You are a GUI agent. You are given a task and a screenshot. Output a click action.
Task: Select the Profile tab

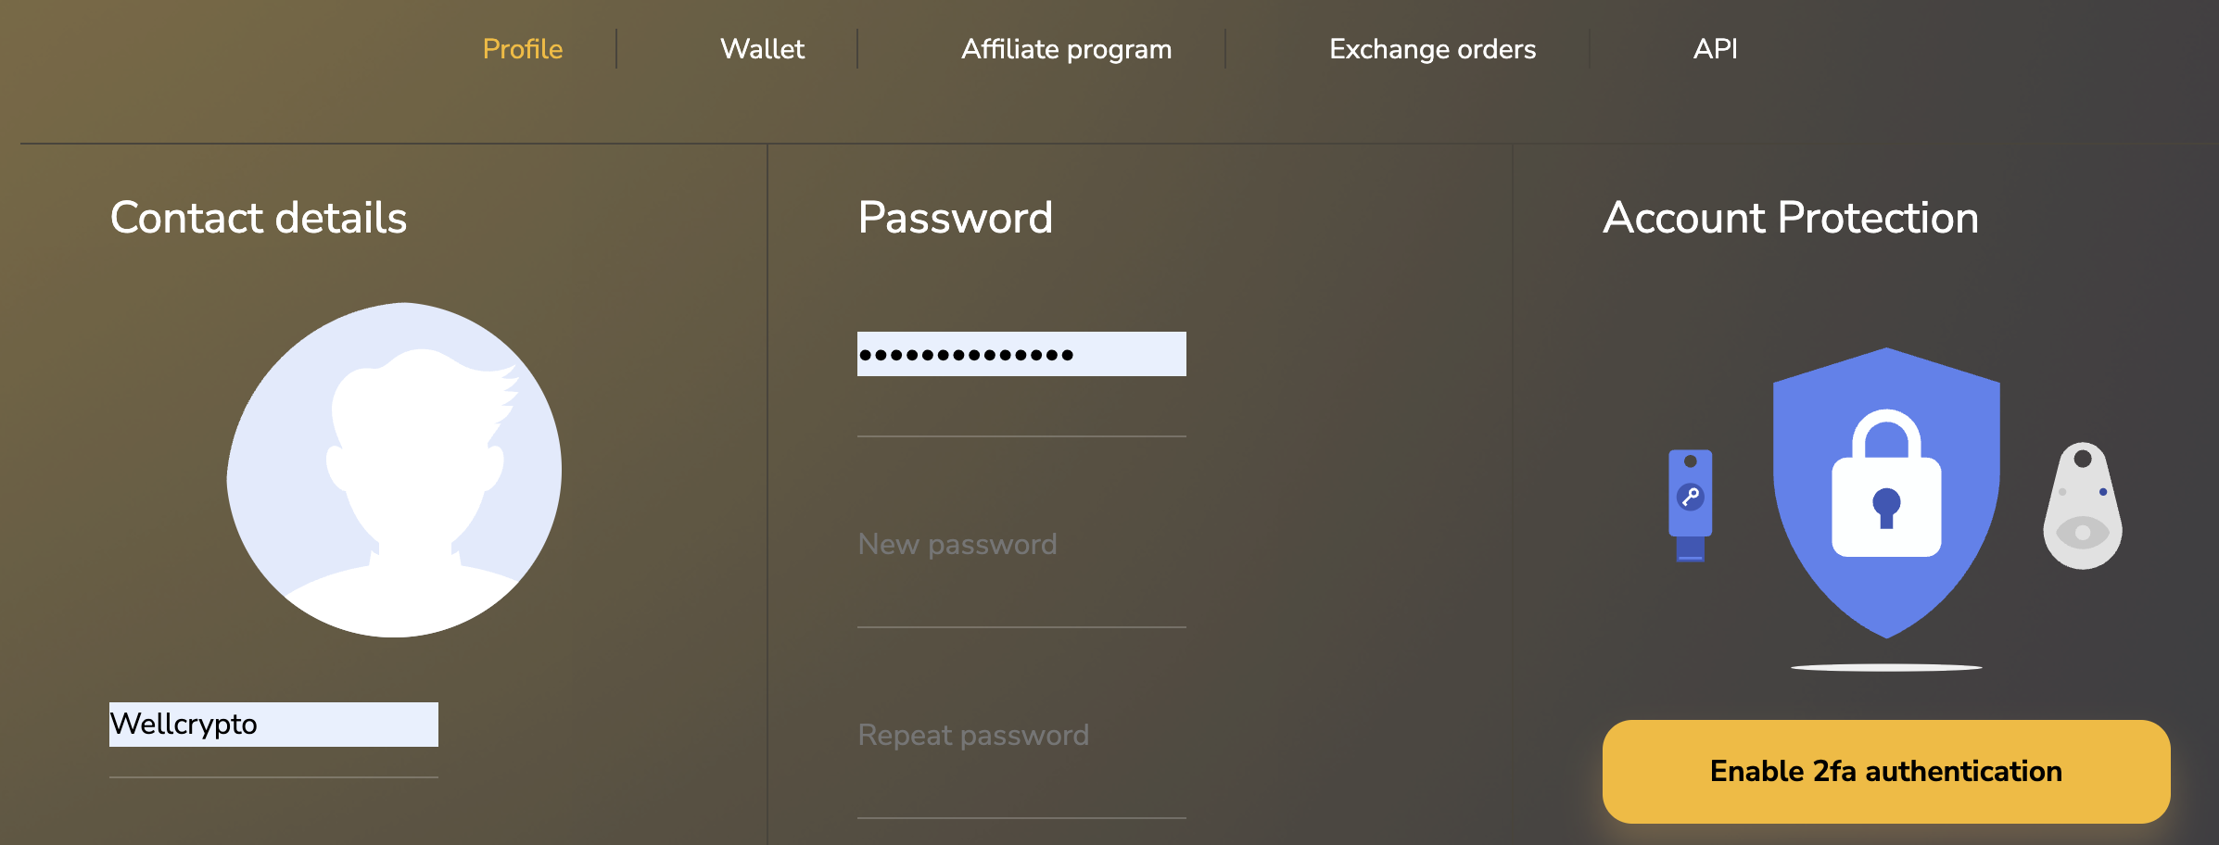tap(523, 49)
